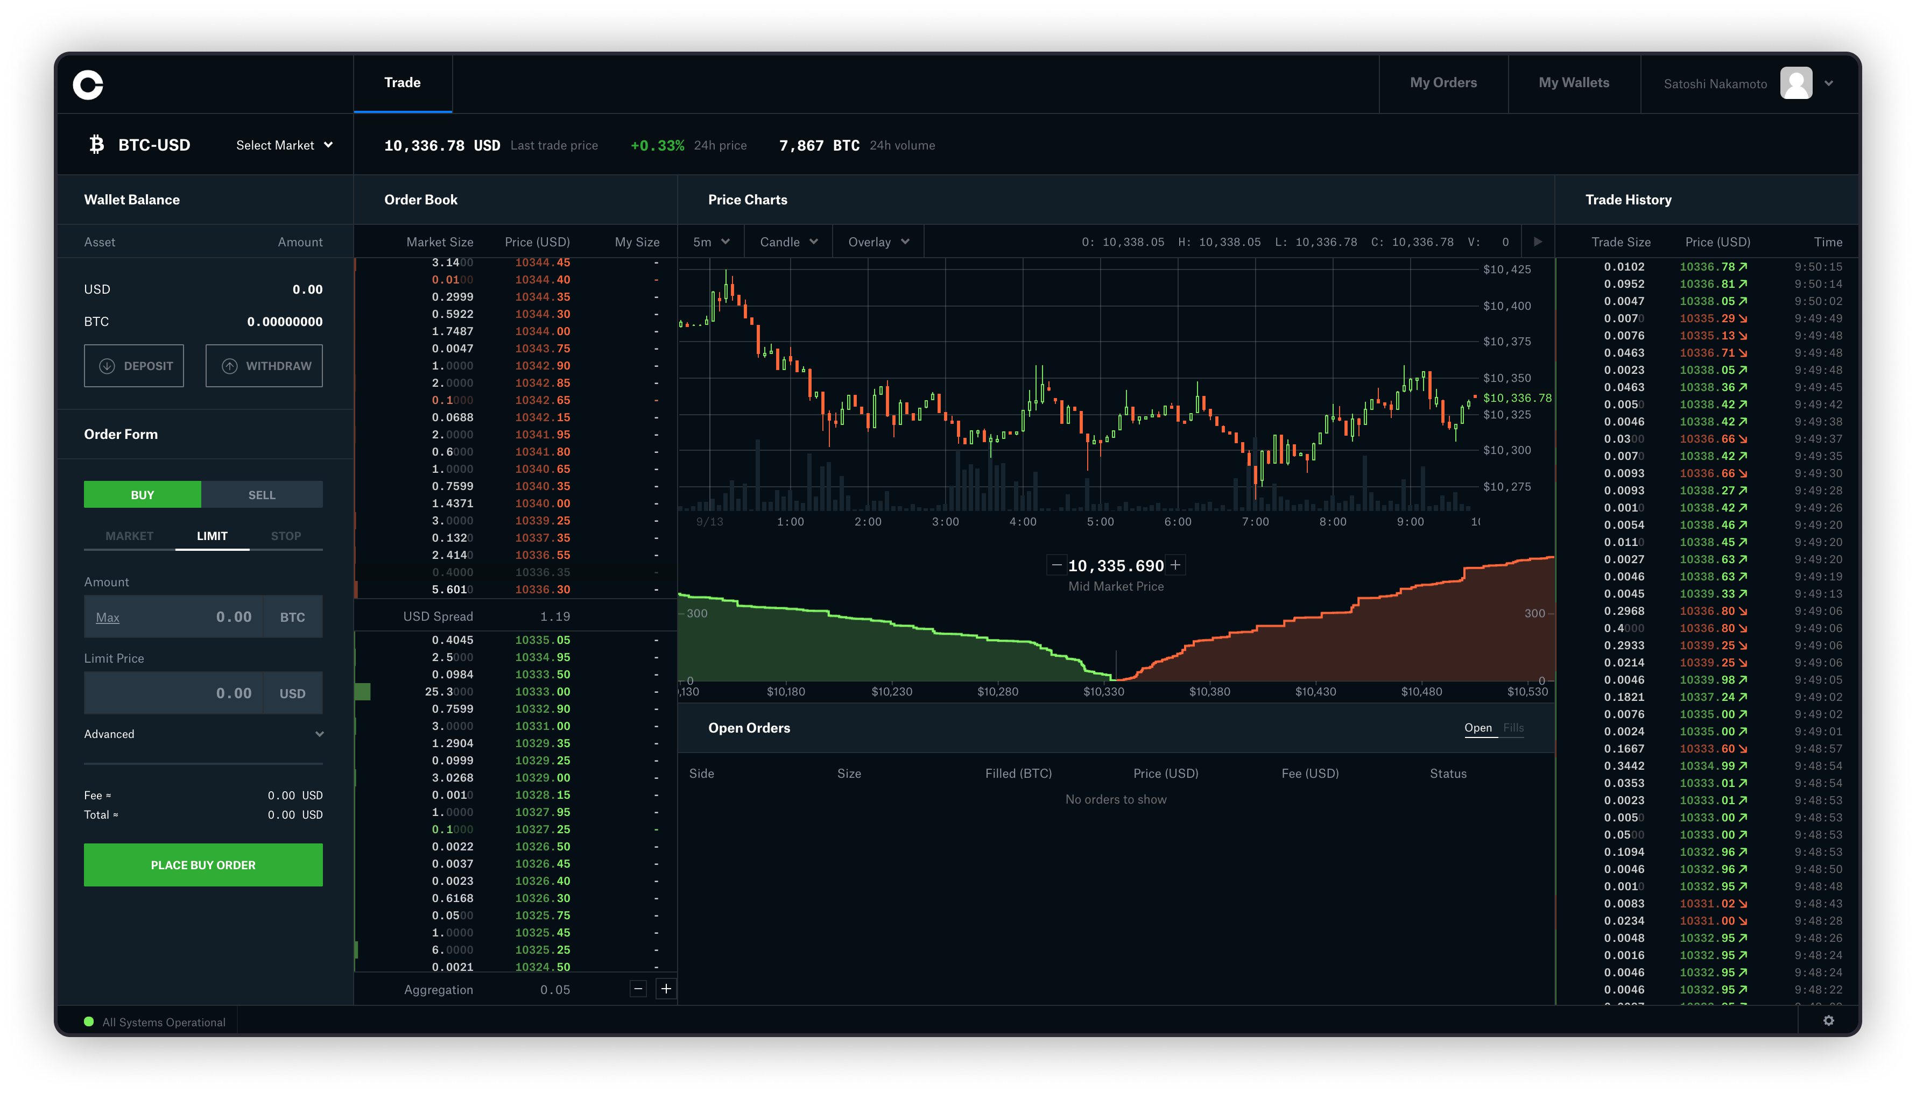Viewport: 1916px width, 1093px height.
Task: Select the Trade tab in header
Action: (401, 82)
